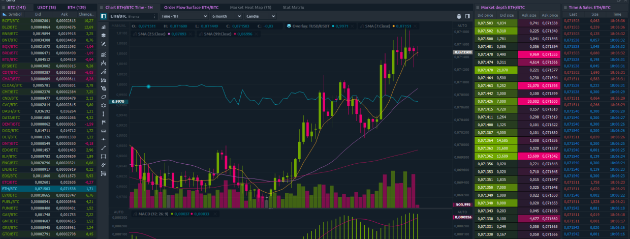Expand the watchlist header dropdown arrow
630x239 pixels.
coord(4,14)
